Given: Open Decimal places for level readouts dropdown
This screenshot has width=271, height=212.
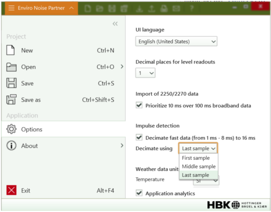Looking at the screenshot, I should [145, 73].
